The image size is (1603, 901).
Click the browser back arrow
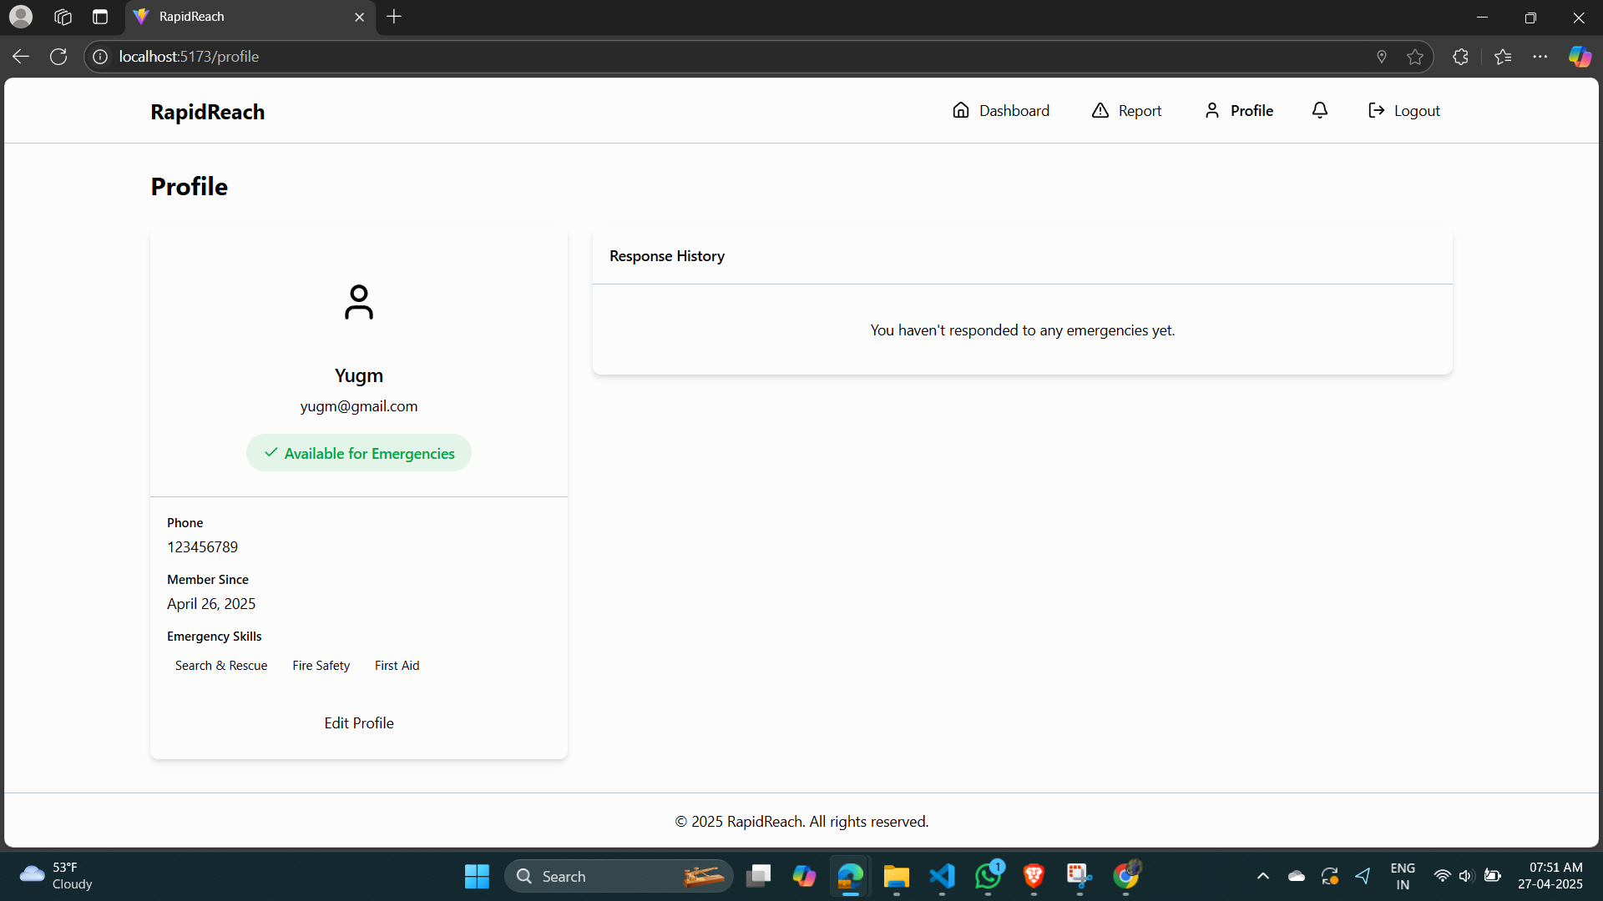pyautogui.click(x=21, y=57)
